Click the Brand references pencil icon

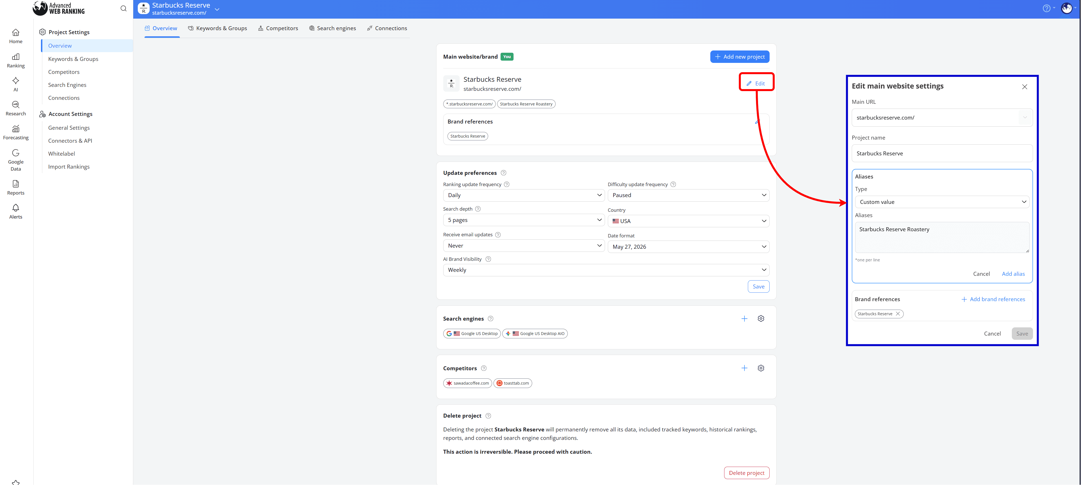757,122
